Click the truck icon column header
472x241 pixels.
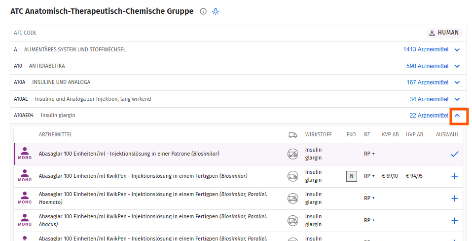point(292,135)
